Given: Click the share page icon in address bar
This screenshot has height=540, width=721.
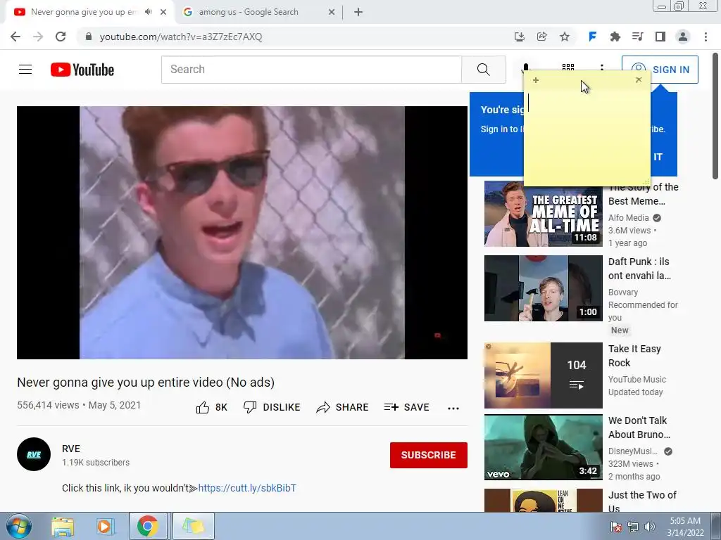Looking at the screenshot, I should [541, 37].
